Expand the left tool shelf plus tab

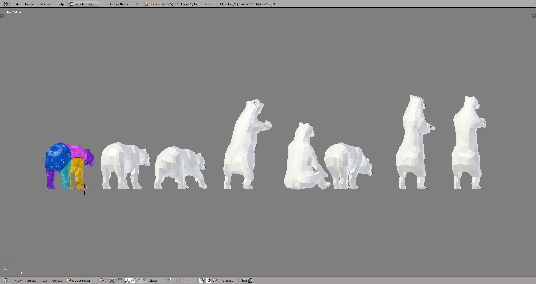[x=2, y=16]
